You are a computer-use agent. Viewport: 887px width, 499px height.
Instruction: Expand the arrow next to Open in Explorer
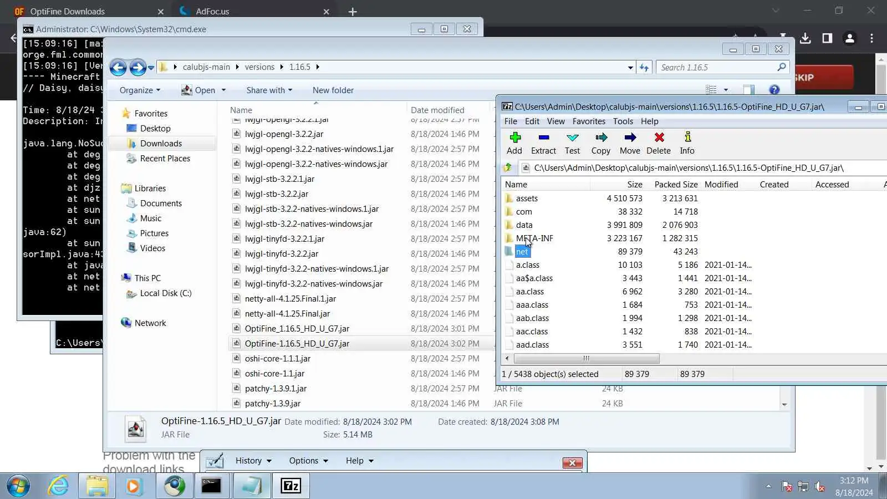[x=223, y=90]
